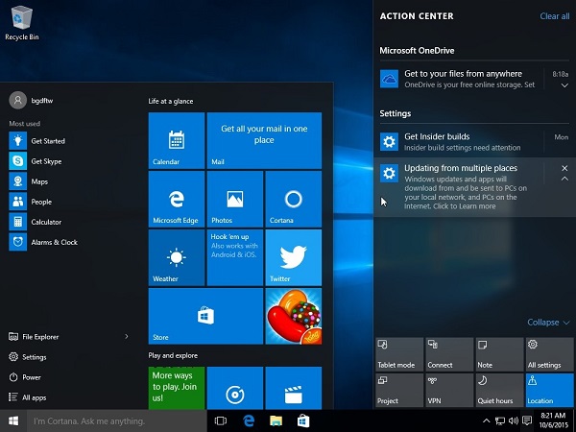Open the Get Insider builds notification
Viewport: 576px width, 432px height.
[x=474, y=142]
